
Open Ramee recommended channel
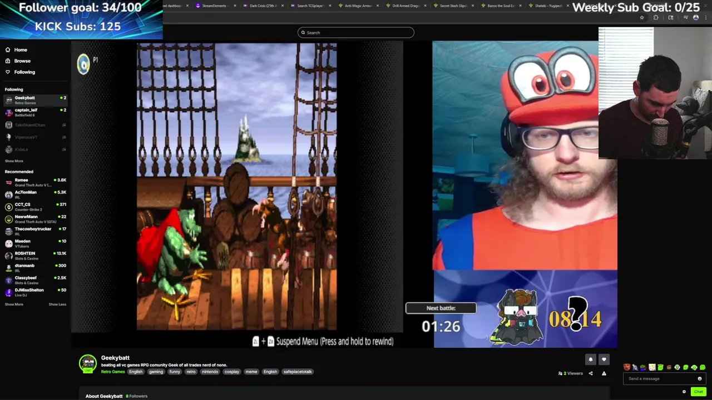pyautogui.click(x=35, y=182)
